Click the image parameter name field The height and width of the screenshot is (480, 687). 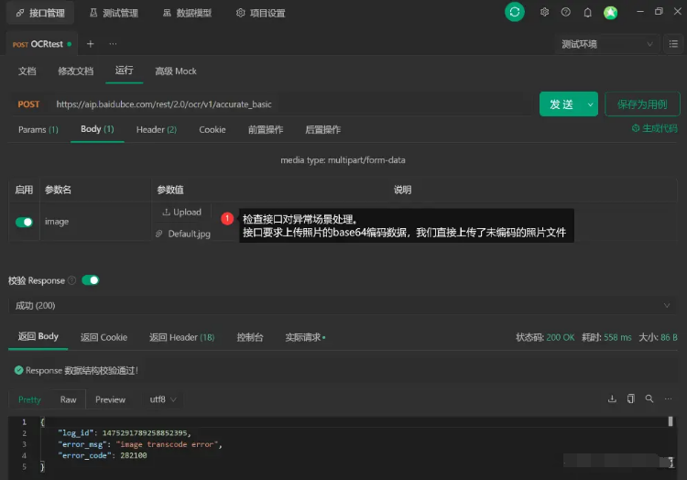tap(95, 222)
